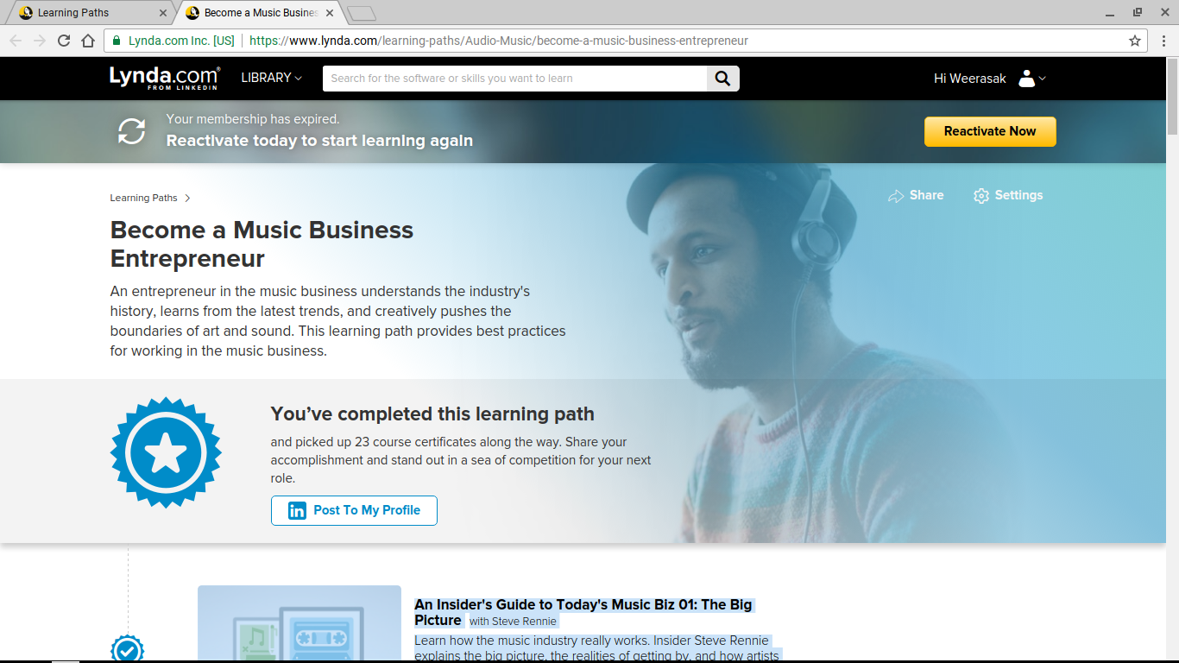Image resolution: width=1179 pixels, height=663 pixels.
Task: Share this learning path
Action: point(916,195)
